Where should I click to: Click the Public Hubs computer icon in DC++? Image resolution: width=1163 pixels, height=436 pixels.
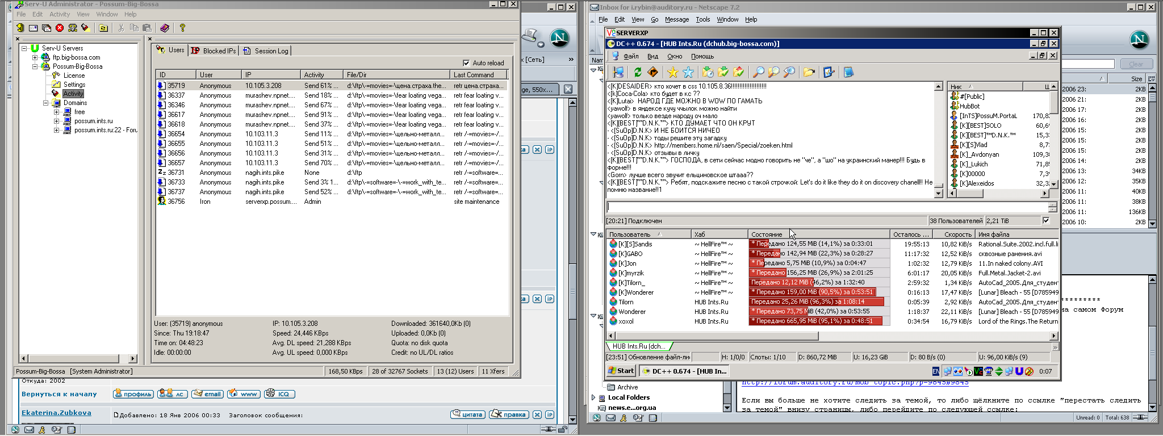pos(618,72)
